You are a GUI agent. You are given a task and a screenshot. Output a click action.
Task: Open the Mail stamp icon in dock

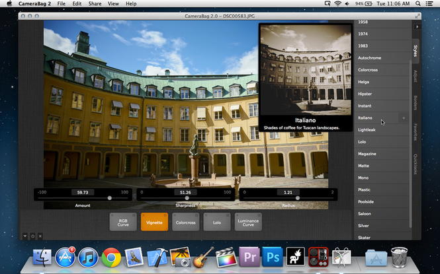(134, 257)
